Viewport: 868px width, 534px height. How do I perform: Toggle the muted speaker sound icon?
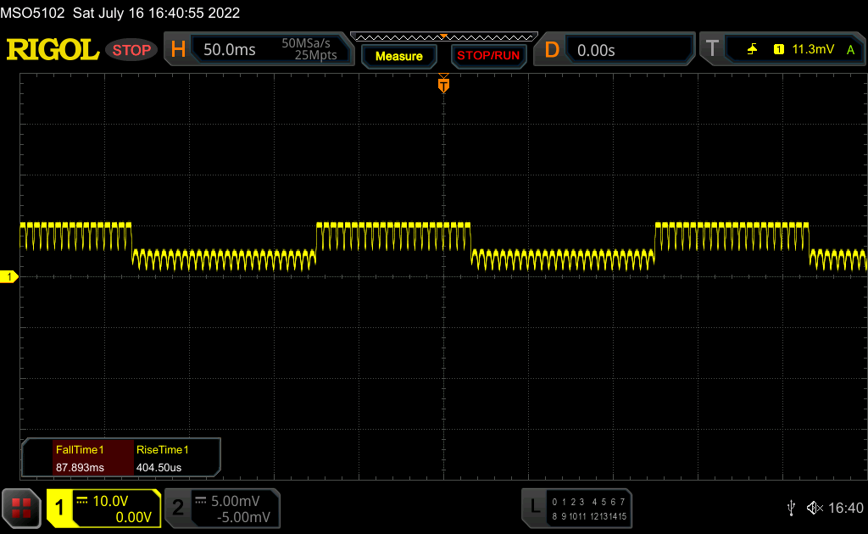point(815,508)
